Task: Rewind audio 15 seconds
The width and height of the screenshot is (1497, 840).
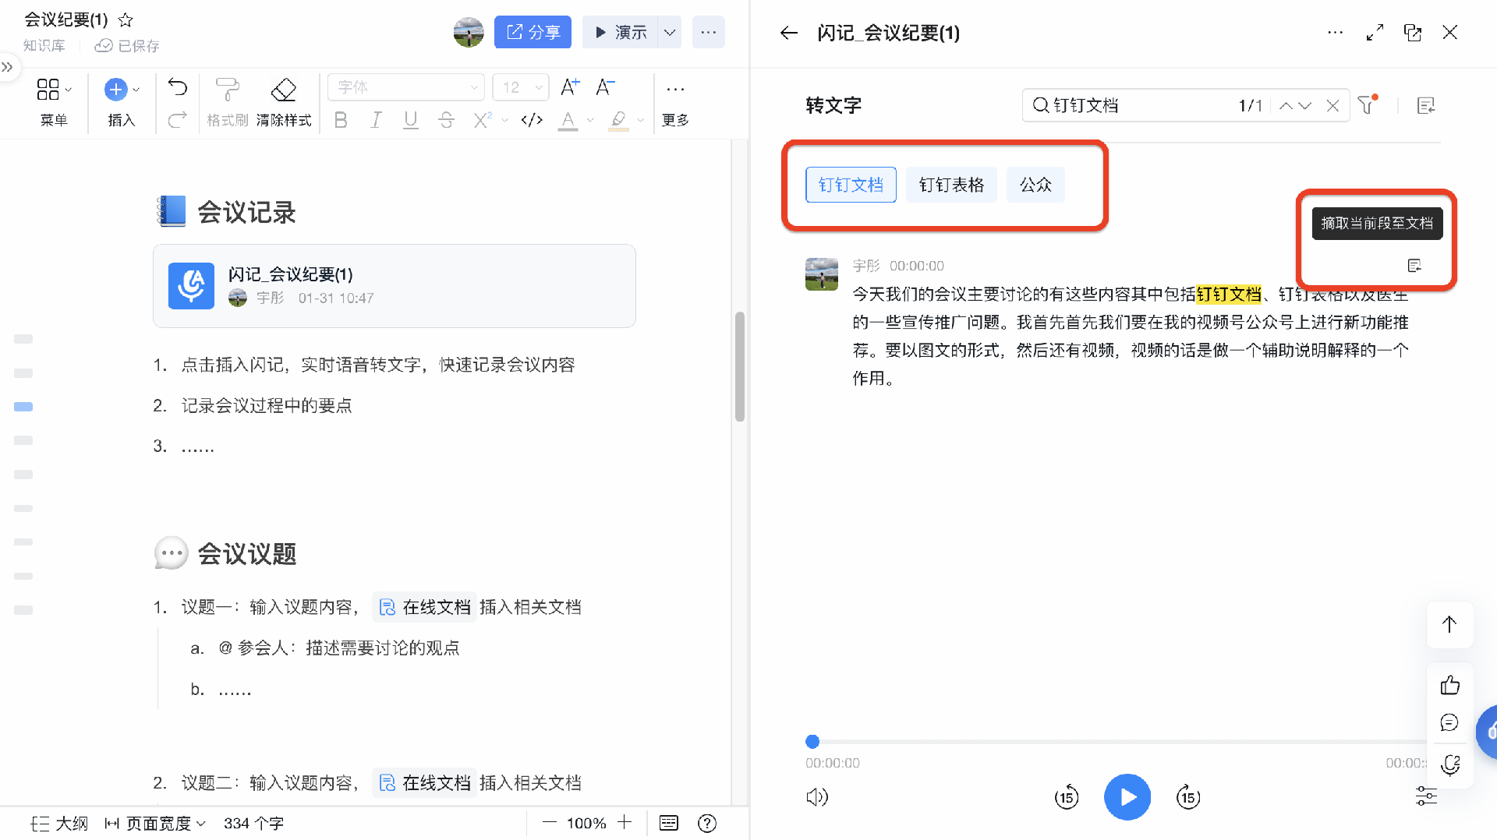Action: pos(1066,797)
